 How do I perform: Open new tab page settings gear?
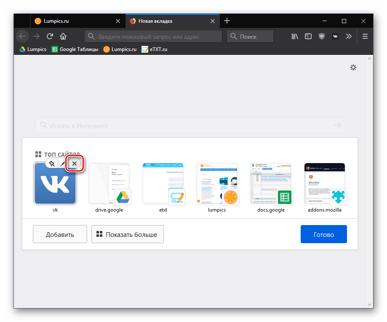[x=353, y=67]
